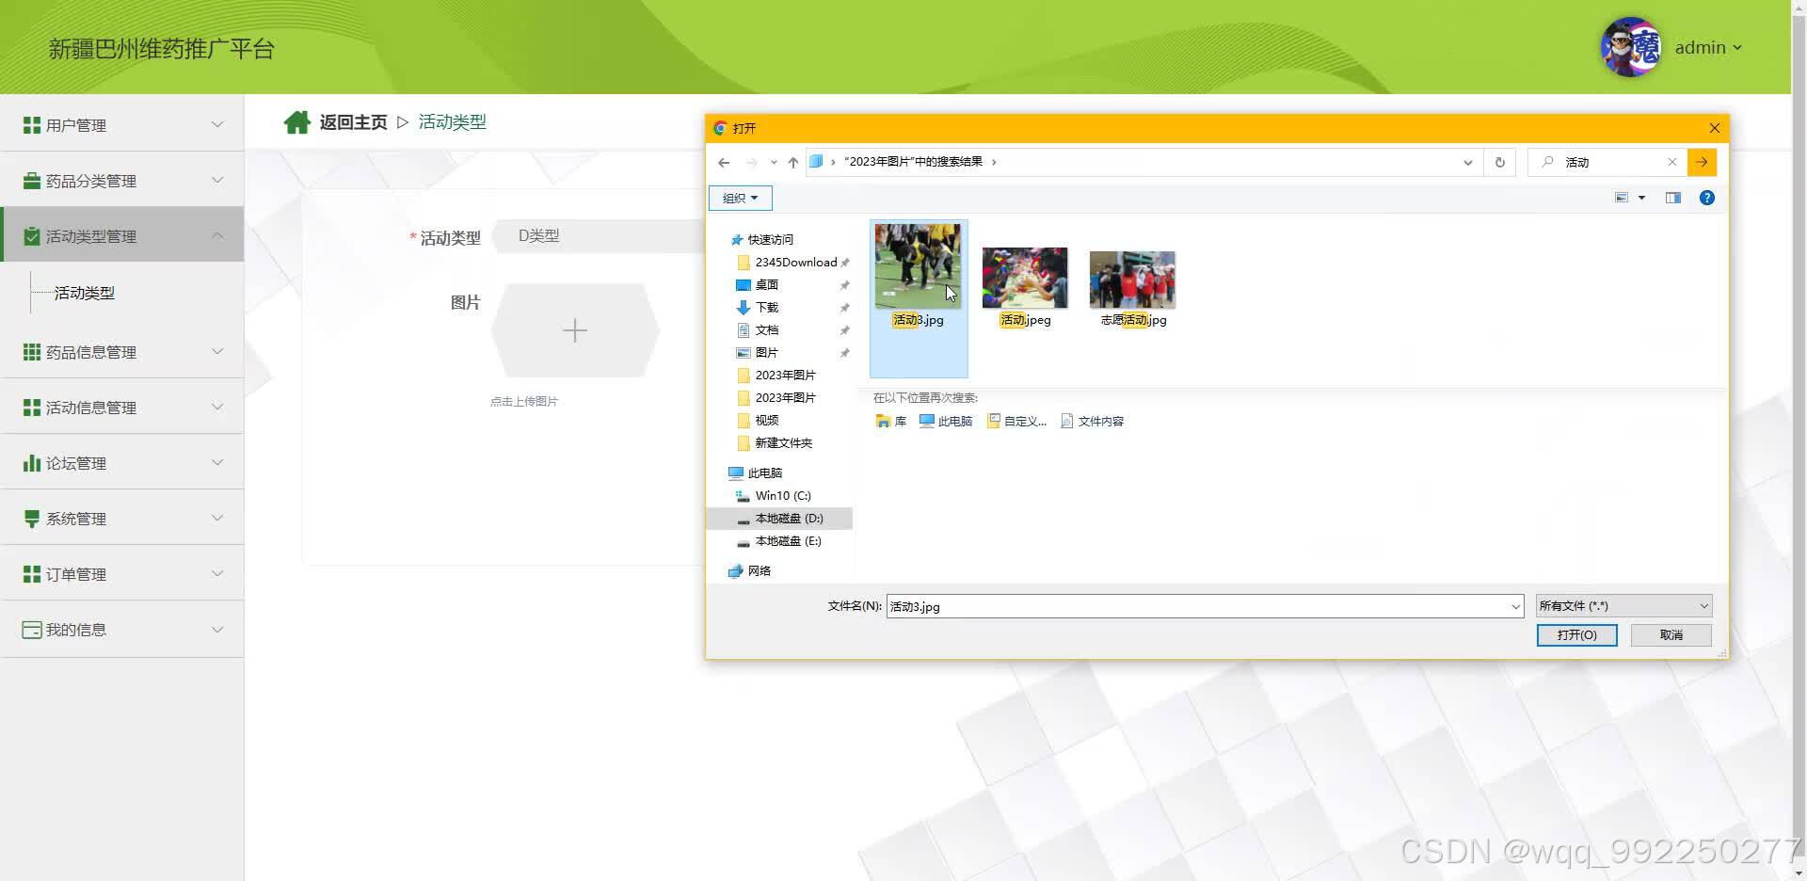
Task: Click the 返回主页 link
Action: coord(353,122)
